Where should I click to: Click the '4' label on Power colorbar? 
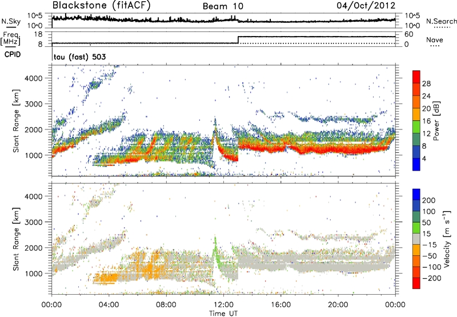click(424, 159)
